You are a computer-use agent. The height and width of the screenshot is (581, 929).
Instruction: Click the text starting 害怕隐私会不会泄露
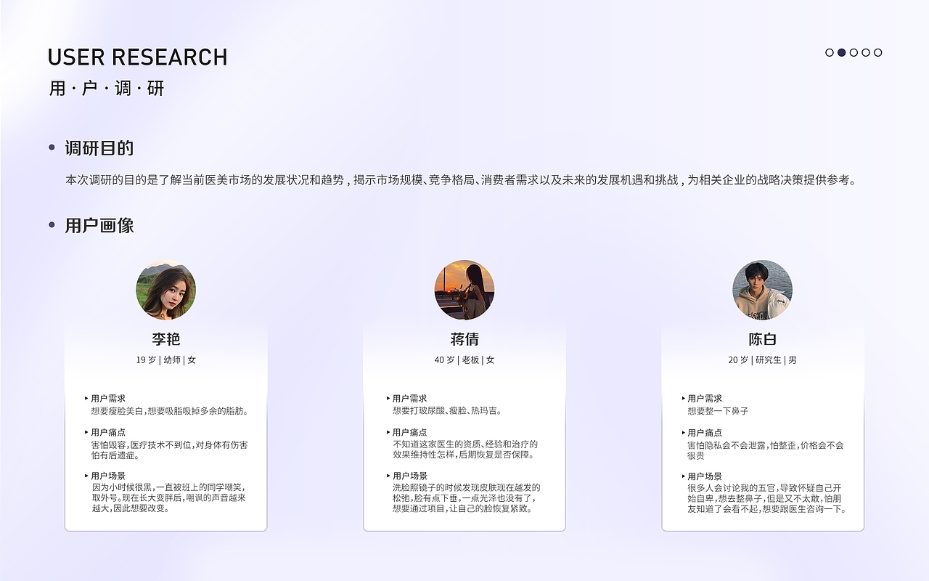[766, 450]
